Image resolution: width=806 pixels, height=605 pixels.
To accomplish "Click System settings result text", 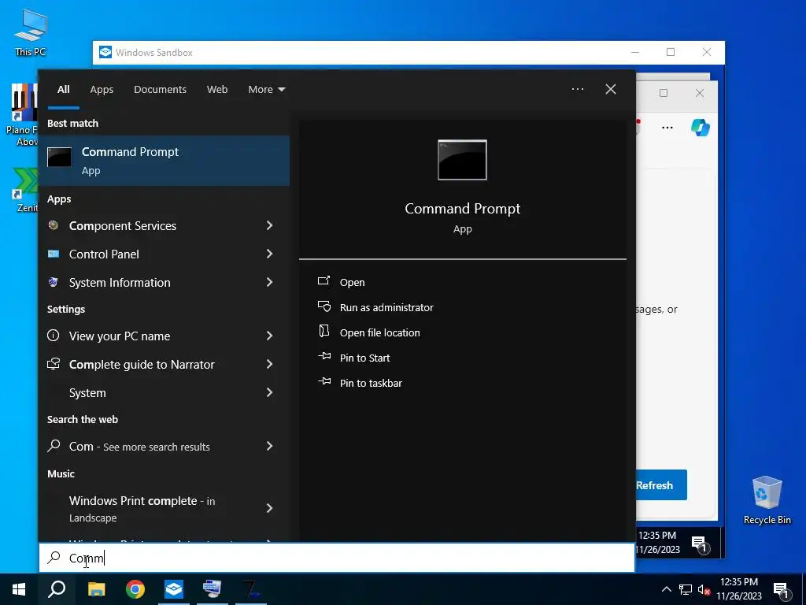I will (87, 392).
